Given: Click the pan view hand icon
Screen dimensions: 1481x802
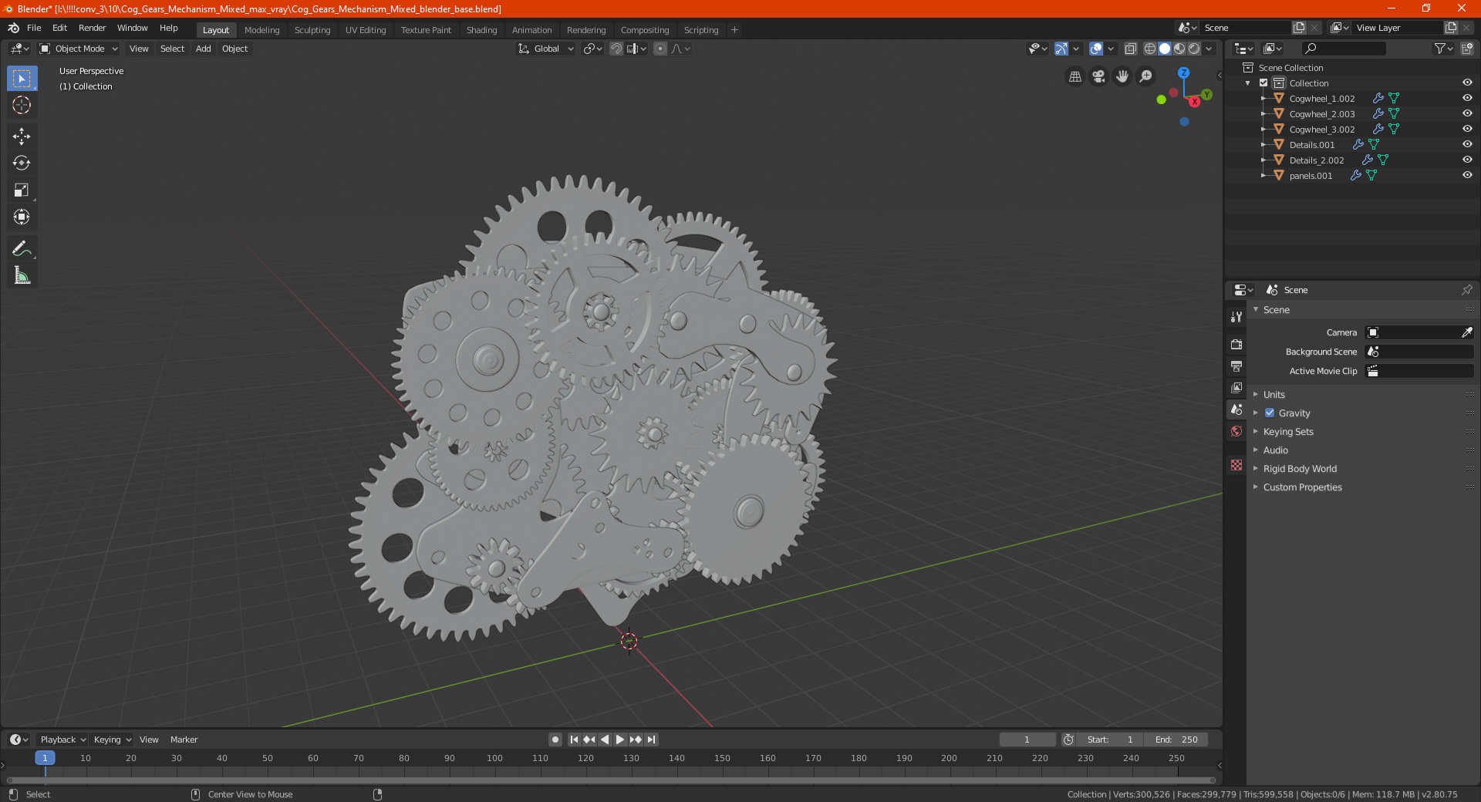Looking at the screenshot, I should coord(1122,76).
